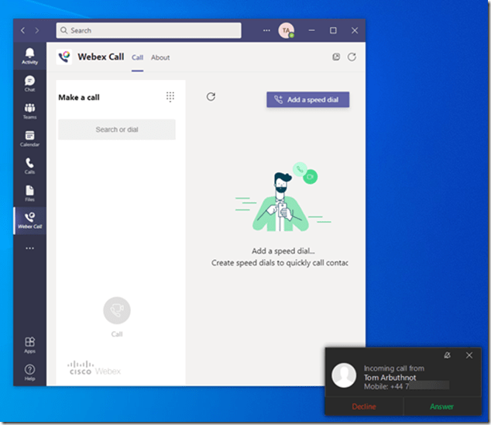Screen dimensions: 491x425
Task: Open Settings and more ellipsis in title bar
Action: click(266, 30)
